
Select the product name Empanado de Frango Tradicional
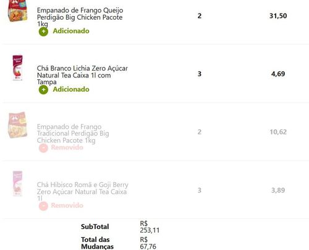coord(73,134)
